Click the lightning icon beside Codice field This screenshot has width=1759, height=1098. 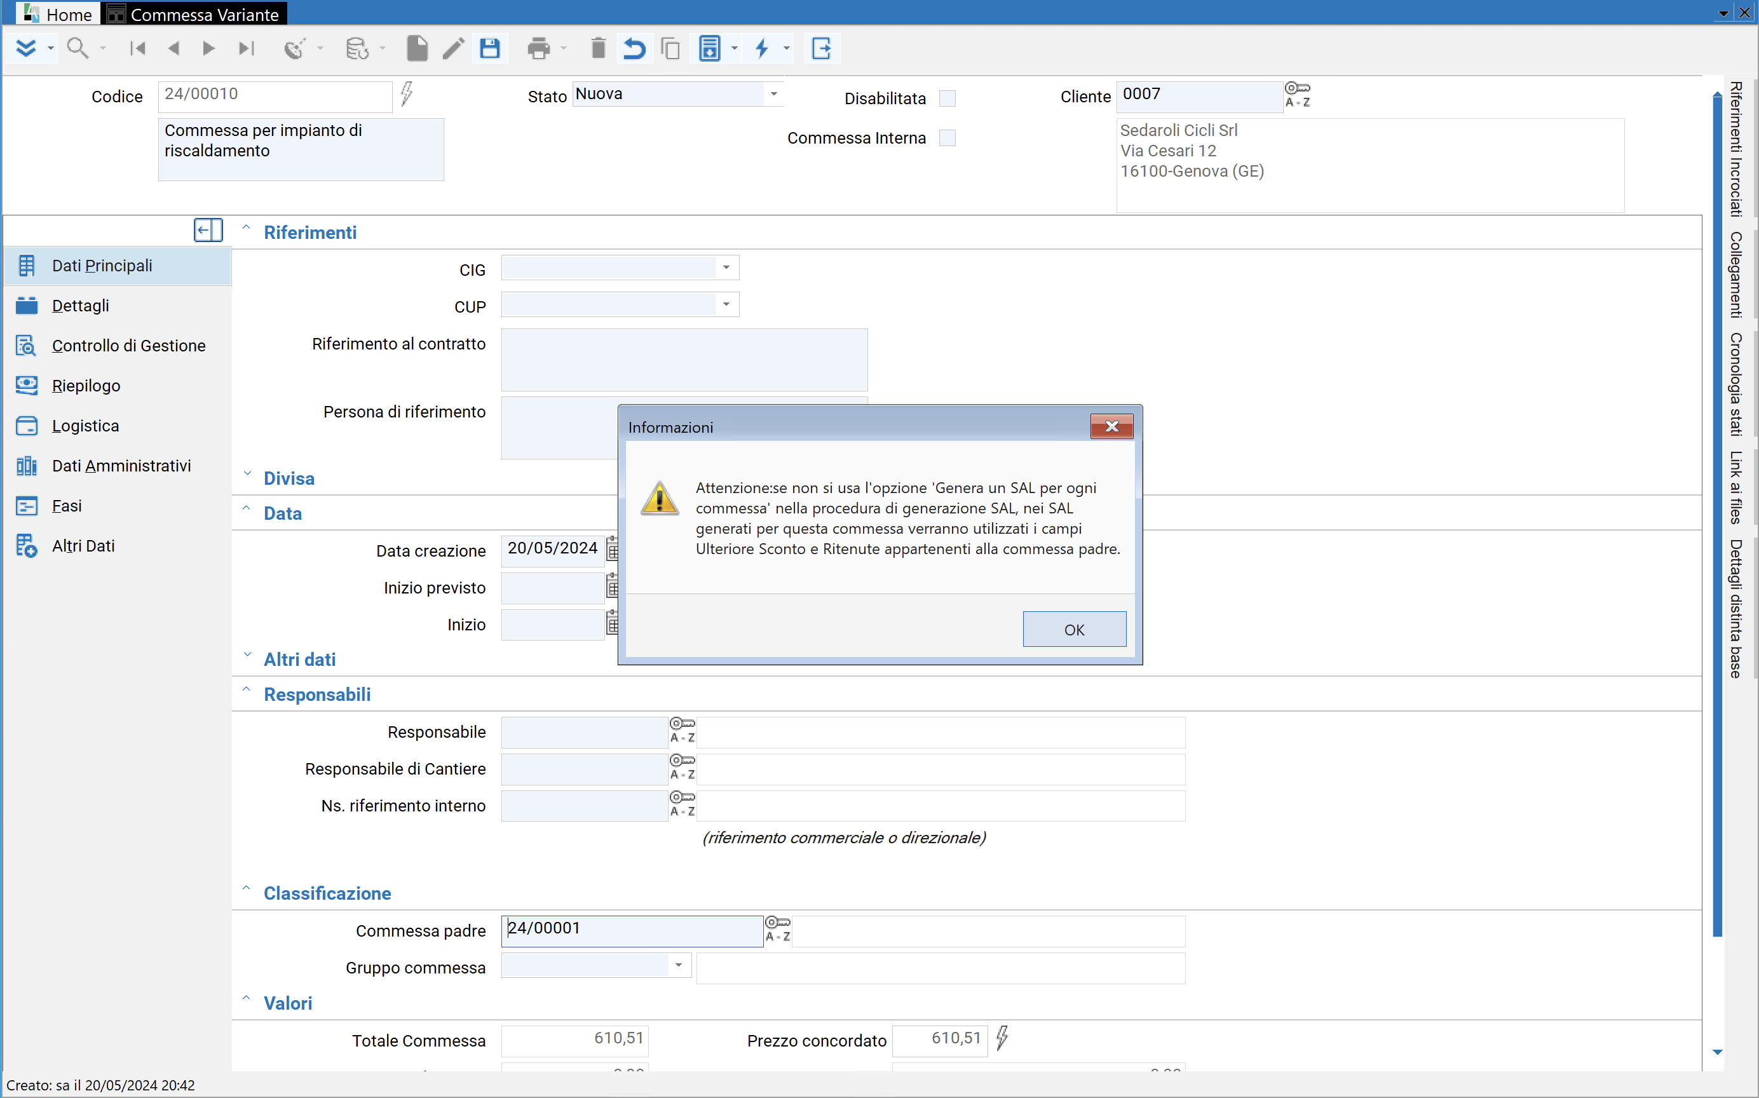[x=407, y=93]
